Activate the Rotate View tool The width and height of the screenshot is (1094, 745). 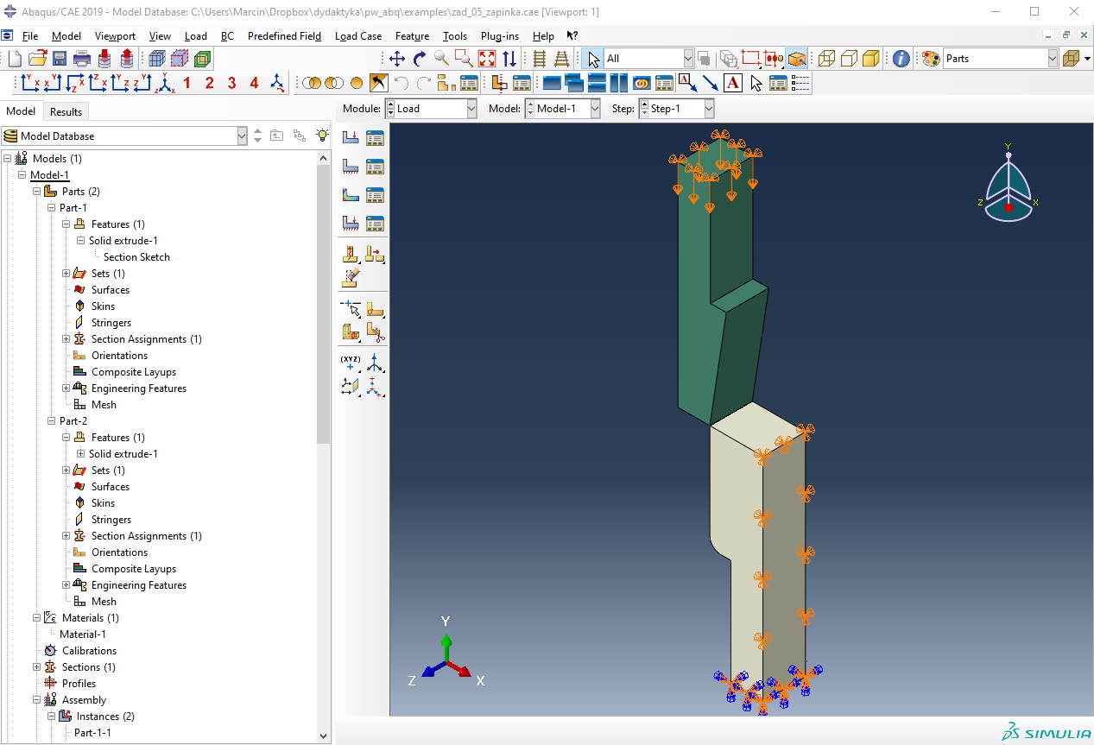(420, 59)
